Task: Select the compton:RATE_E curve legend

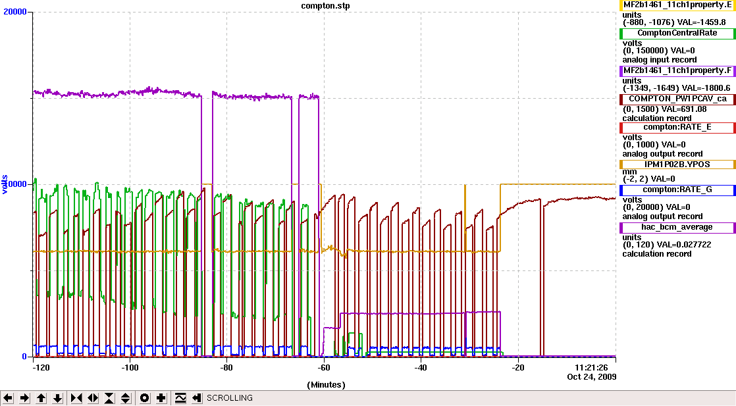Action: (x=677, y=127)
